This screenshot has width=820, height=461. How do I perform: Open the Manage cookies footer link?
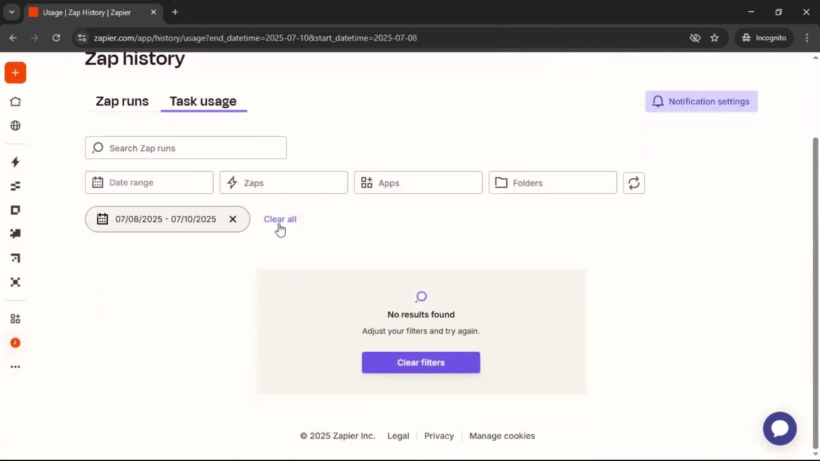point(502,436)
